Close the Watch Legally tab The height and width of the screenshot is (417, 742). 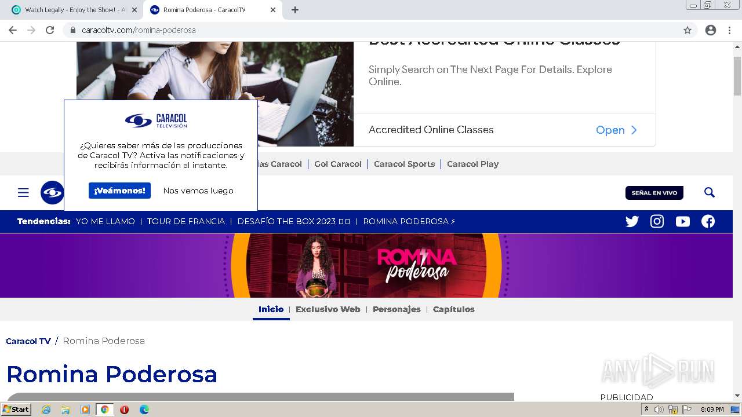click(x=134, y=10)
